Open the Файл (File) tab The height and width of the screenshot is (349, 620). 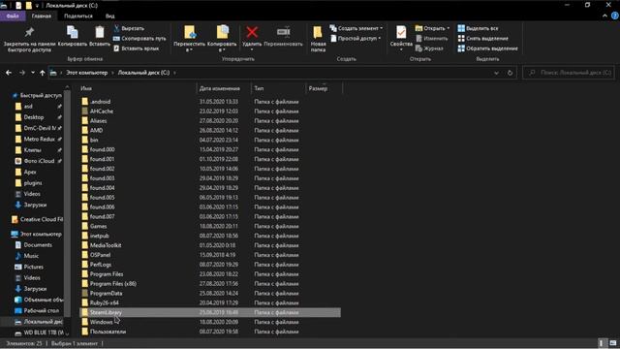pyautogui.click(x=13, y=16)
